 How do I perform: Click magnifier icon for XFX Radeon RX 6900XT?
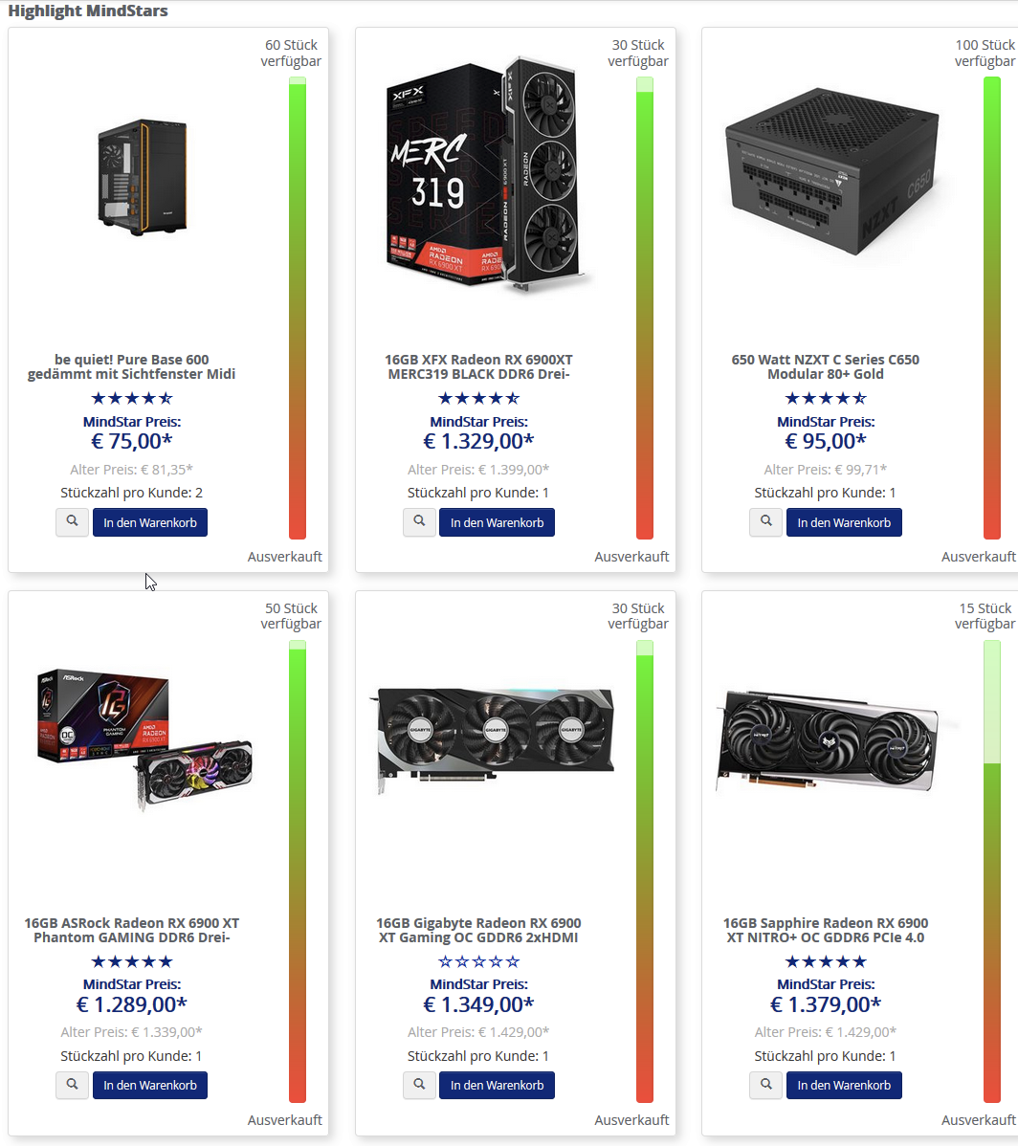pyautogui.click(x=419, y=522)
